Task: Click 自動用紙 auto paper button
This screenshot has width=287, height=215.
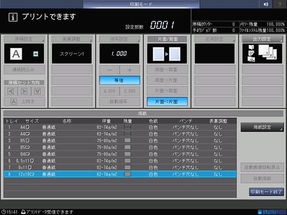Action: (262, 178)
